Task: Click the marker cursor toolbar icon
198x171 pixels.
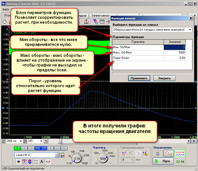Action: pos(96,22)
